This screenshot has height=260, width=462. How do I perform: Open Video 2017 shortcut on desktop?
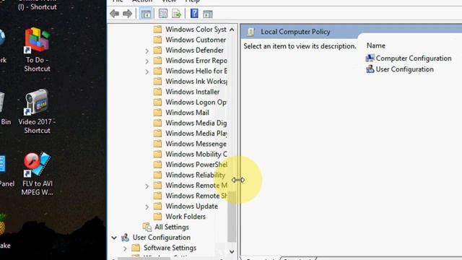coord(37,112)
